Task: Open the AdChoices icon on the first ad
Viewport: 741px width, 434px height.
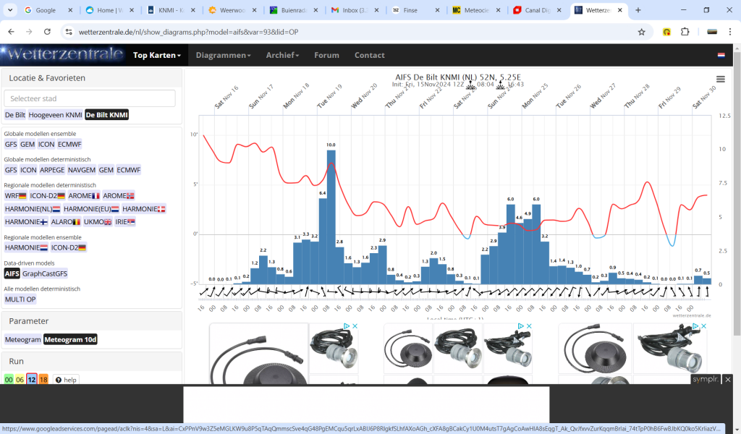Action: point(347,325)
